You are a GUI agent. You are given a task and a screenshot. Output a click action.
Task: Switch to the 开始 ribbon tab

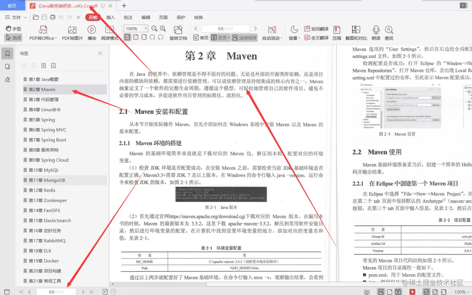pyautogui.click(x=93, y=17)
